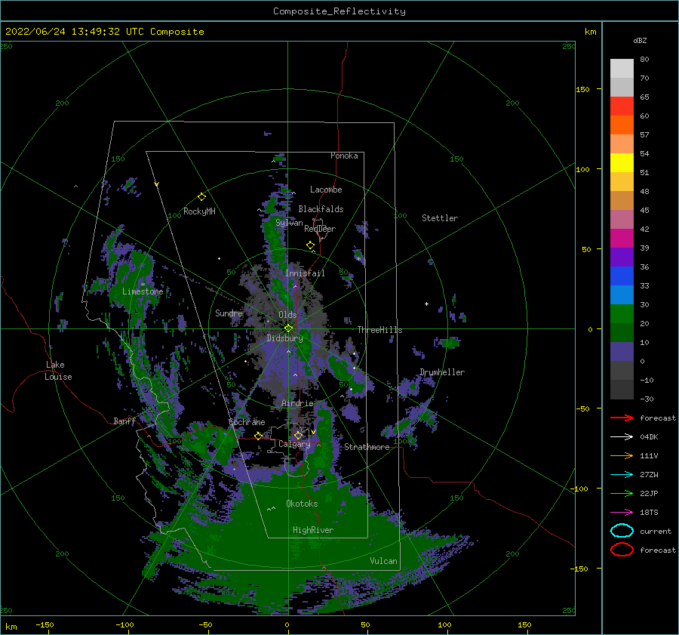
Task: Select the orange 57-60 dBZ color band
Action: (x=622, y=125)
